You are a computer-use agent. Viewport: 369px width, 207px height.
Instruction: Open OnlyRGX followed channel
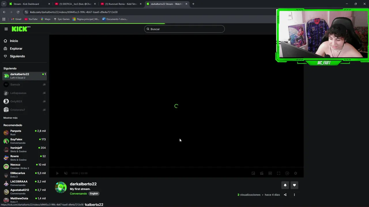point(25,101)
